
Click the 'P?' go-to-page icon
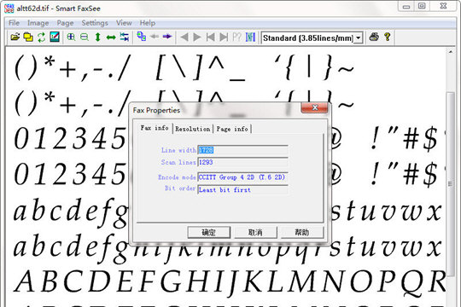coord(237,38)
